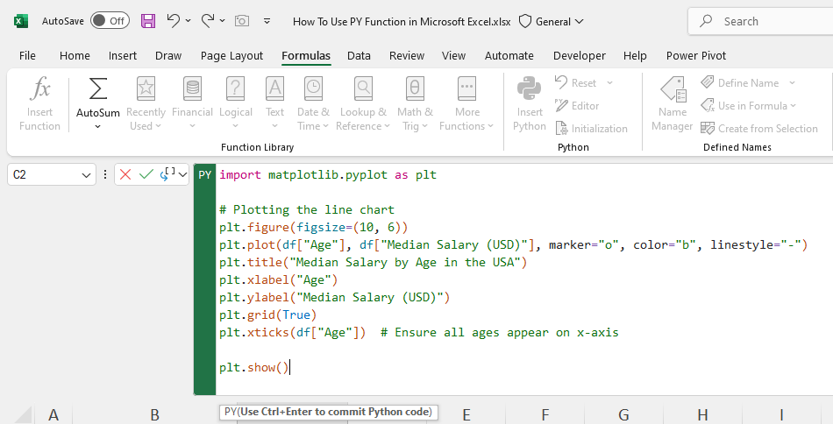Viewport: 833px width, 424px height.
Task: Open the General sensitivity label dropdown
Action: 551,22
